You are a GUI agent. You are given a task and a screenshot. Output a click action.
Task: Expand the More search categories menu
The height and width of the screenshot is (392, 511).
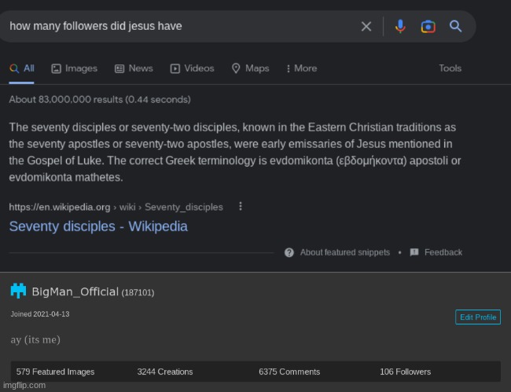301,68
